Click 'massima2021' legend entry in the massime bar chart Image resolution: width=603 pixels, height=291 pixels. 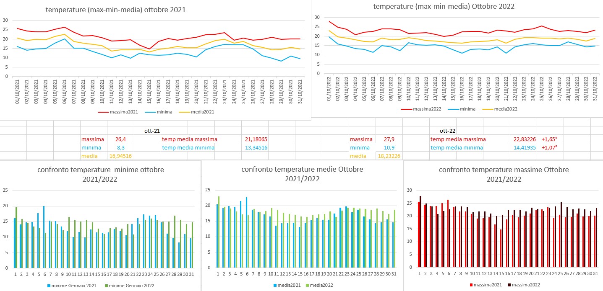pyautogui.click(x=486, y=285)
